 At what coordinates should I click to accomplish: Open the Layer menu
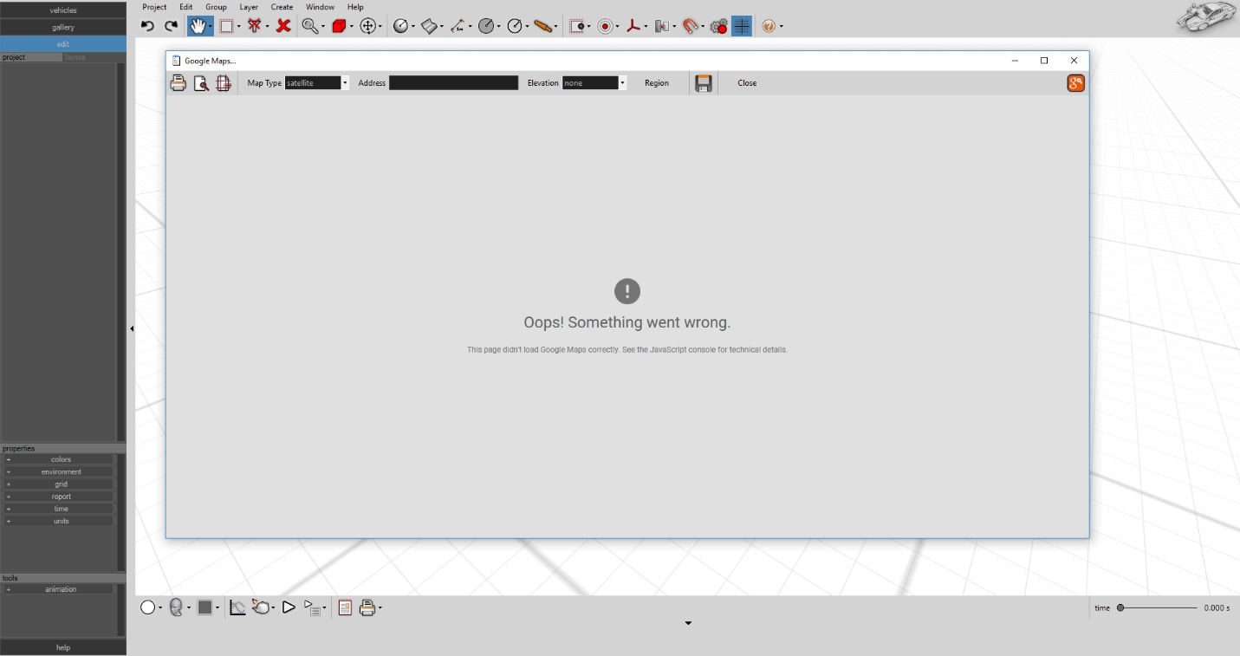click(249, 7)
